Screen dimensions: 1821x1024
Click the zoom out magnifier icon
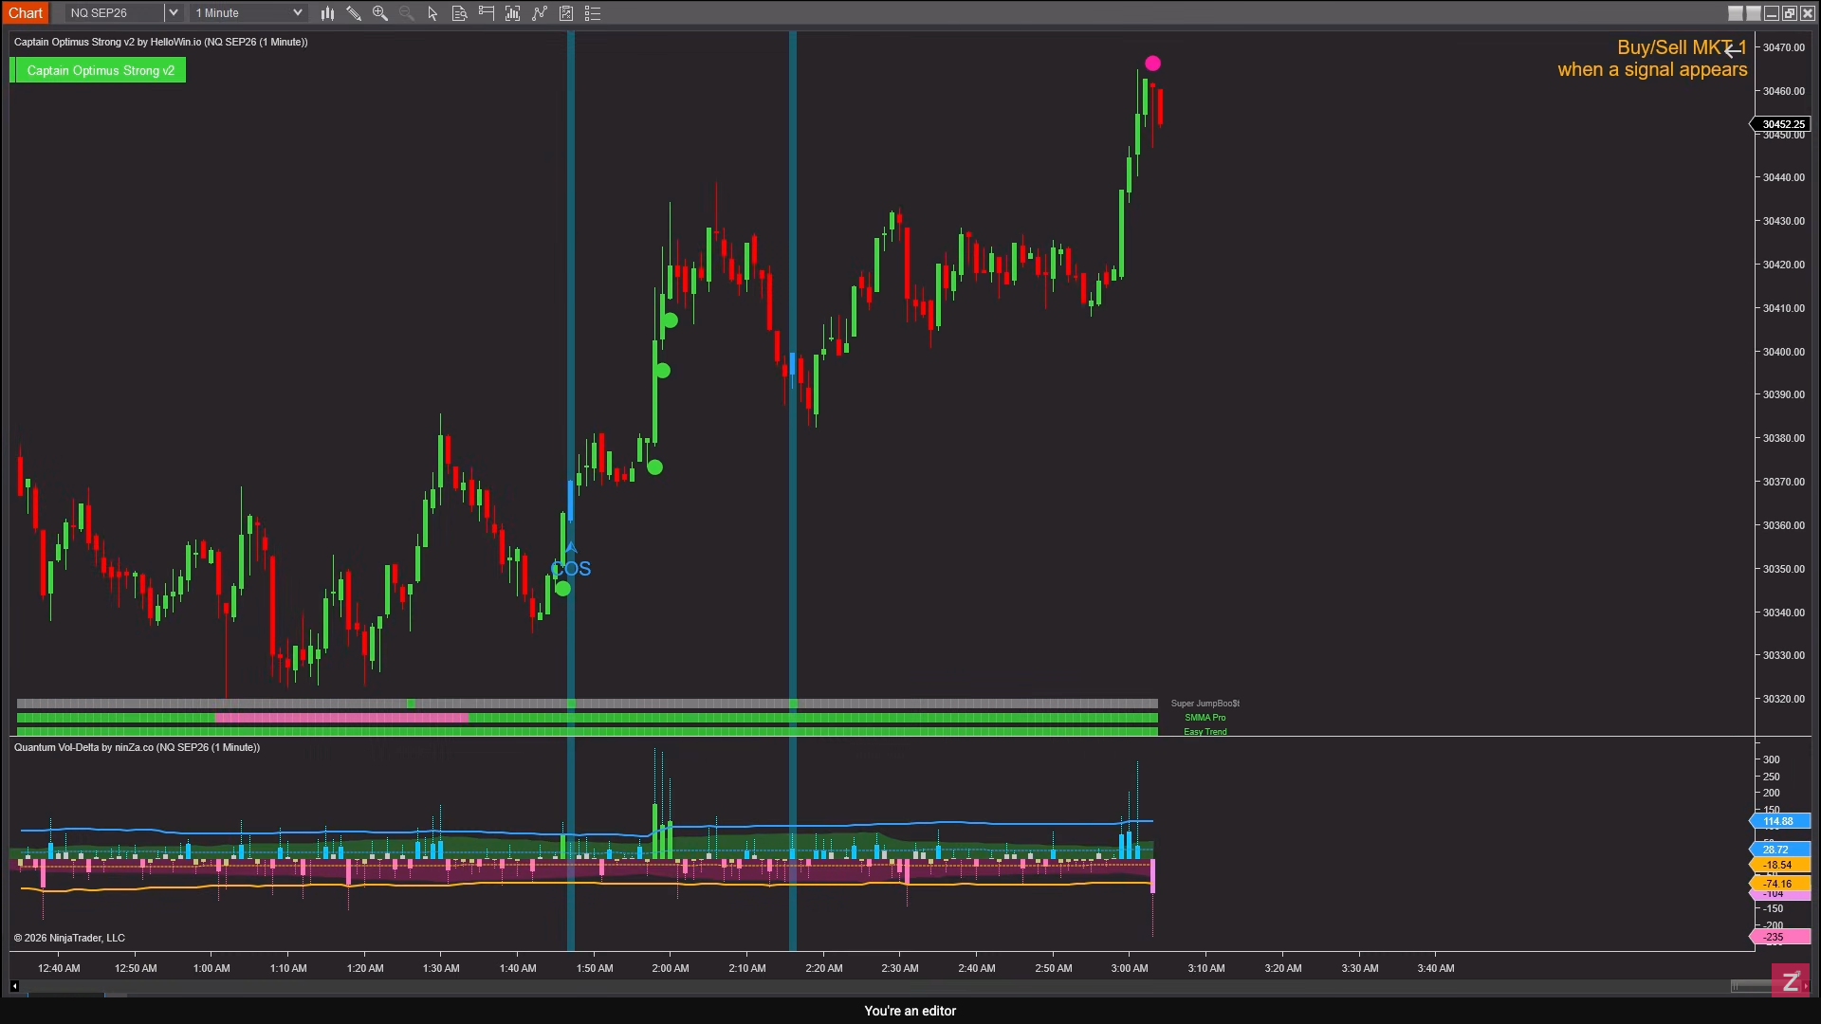coord(406,13)
